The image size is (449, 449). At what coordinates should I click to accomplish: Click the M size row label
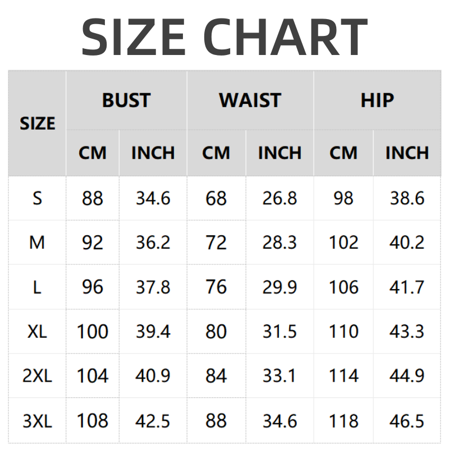[x=37, y=242]
